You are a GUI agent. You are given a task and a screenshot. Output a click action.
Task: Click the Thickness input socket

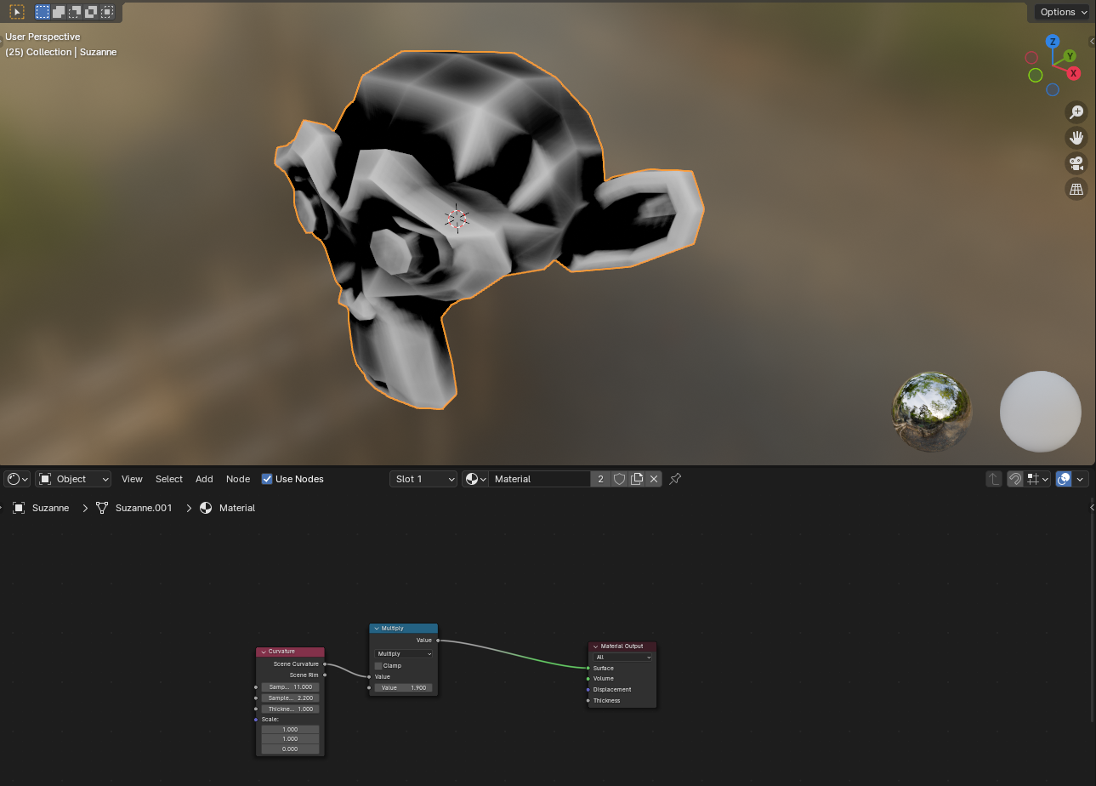pos(588,701)
